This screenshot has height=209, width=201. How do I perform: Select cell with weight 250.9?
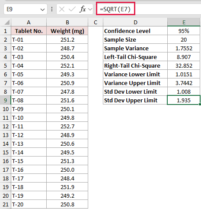coord(67,83)
